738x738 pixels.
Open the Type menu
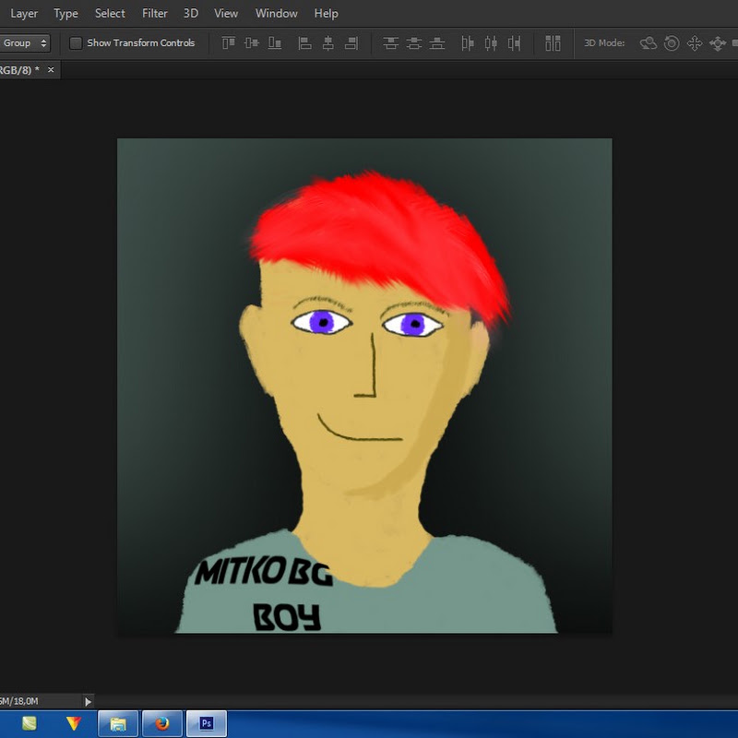65,13
